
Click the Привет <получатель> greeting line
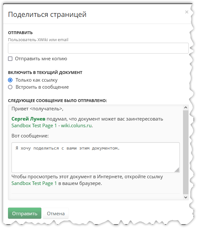[x=37, y=109]
